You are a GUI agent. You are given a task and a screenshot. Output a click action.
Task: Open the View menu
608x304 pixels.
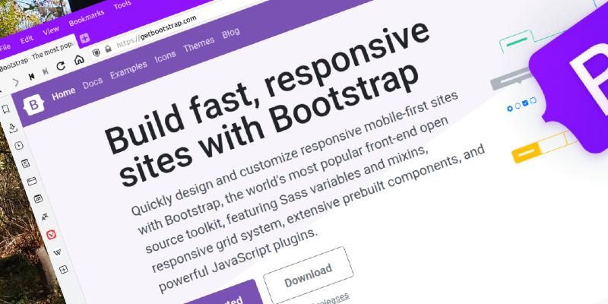(51, 30)
